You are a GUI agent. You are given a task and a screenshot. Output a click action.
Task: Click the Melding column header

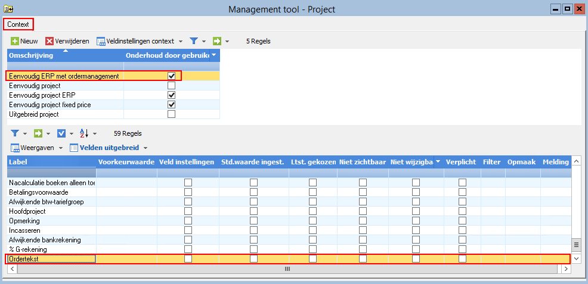pos(556,162)
